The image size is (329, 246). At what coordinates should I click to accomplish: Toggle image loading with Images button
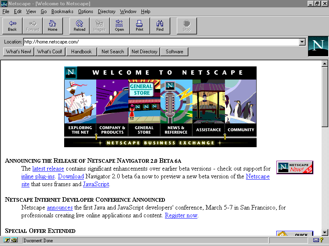(100, 26)
